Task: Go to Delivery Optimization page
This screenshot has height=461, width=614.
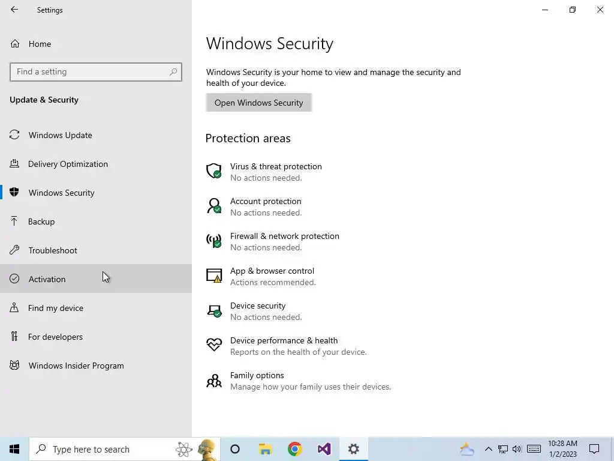Action: pos(96,163)
